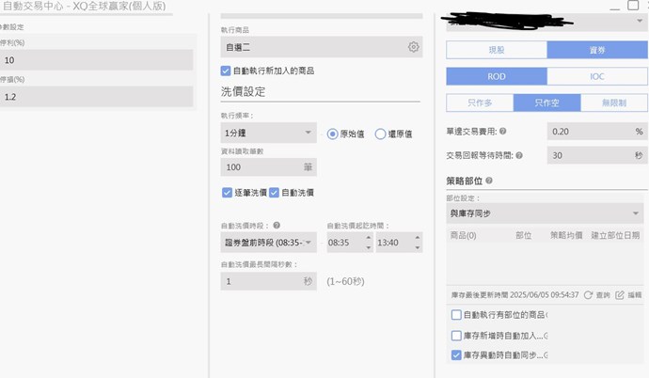Open the 執行頻率 1分鐘 dropdown
The width and height of the screenshot is (649, 378).
point(268,134)
